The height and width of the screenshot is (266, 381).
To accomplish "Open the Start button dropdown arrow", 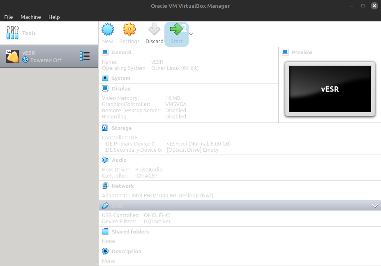I will click(191, 34).
